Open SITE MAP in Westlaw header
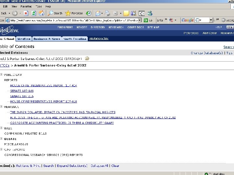The width and height of the screenshot is (234, 175). pos(153,27)
